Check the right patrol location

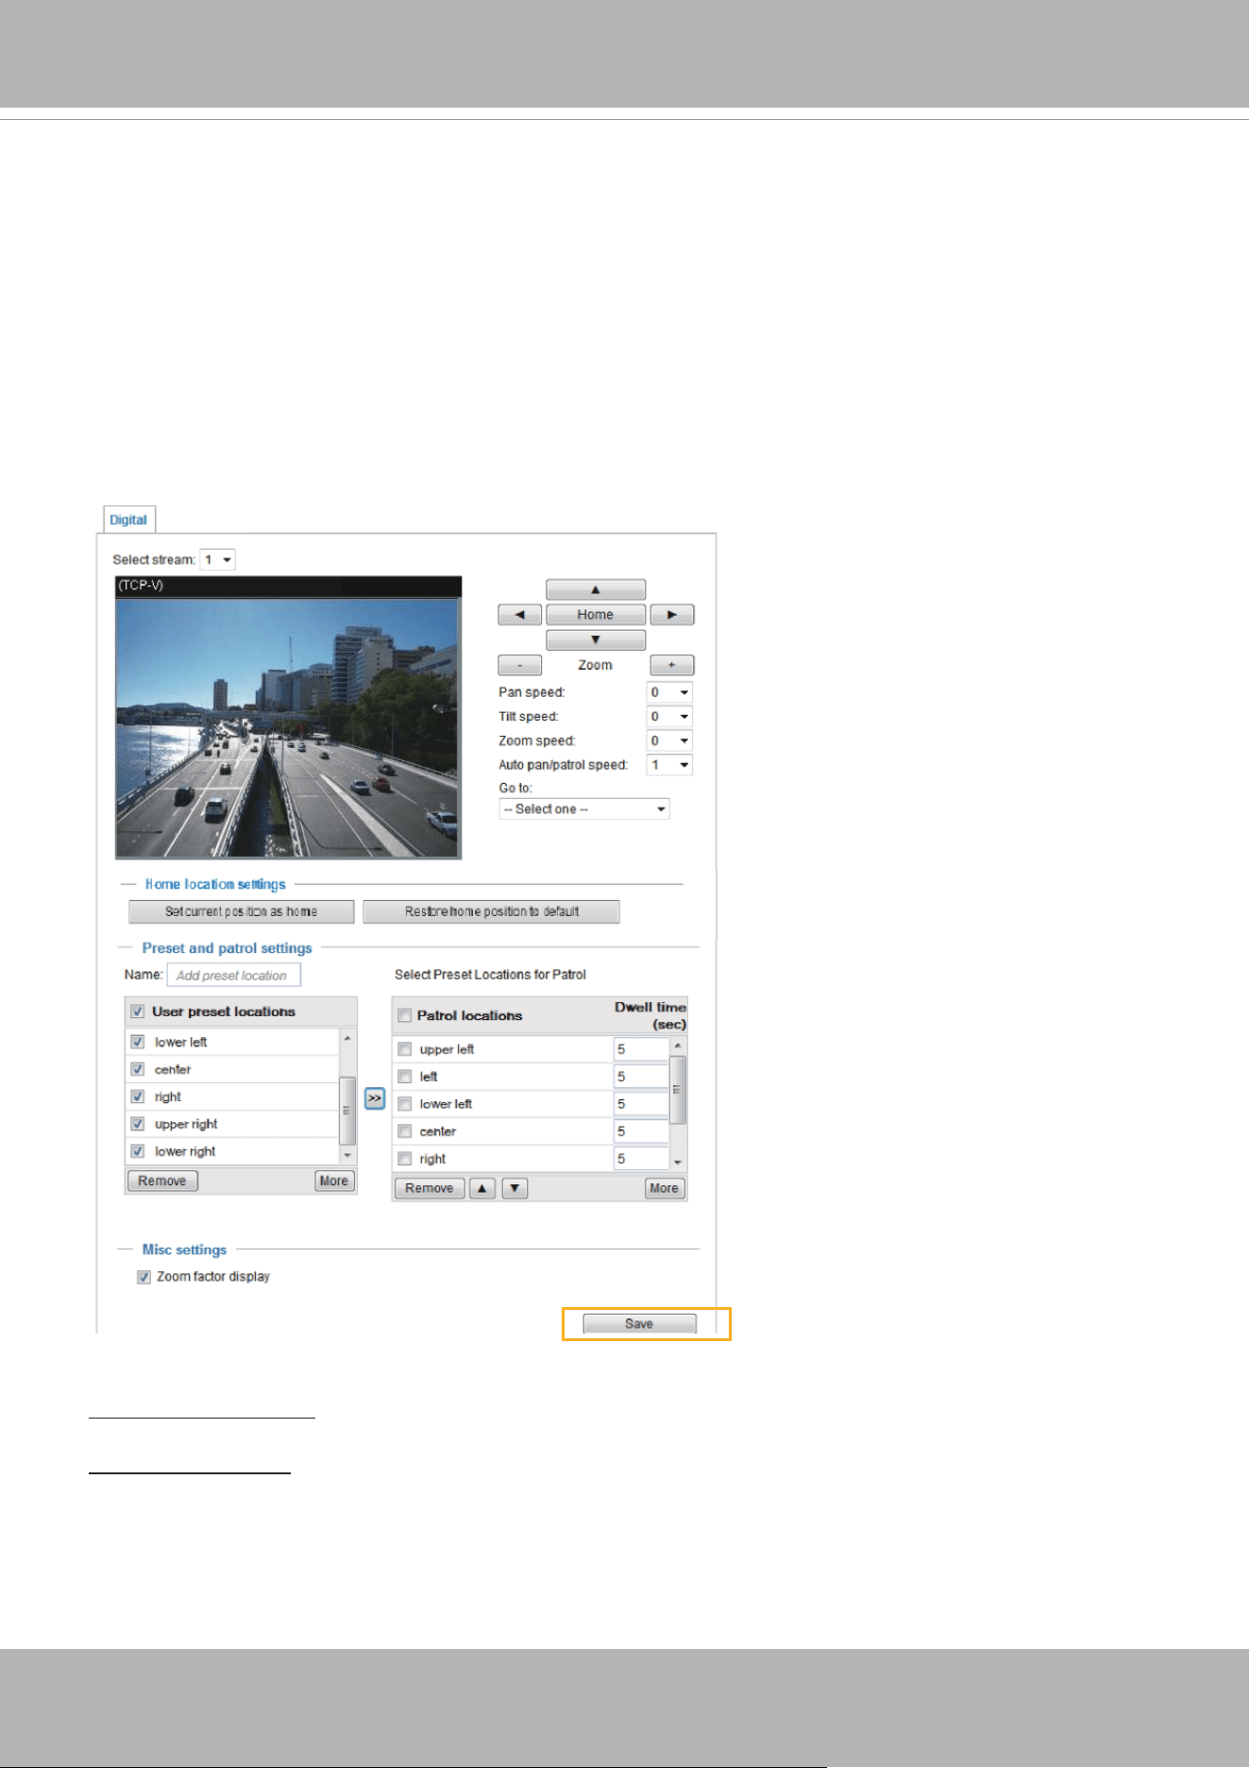click(x=405, y=1159)
